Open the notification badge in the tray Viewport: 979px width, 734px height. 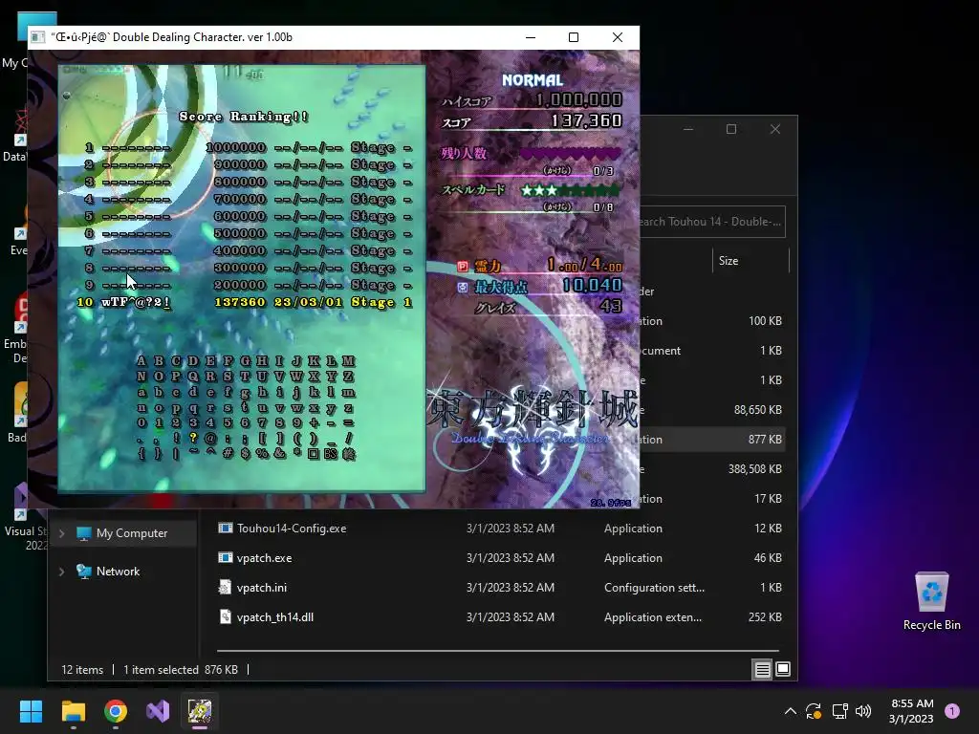pos(952,711)
